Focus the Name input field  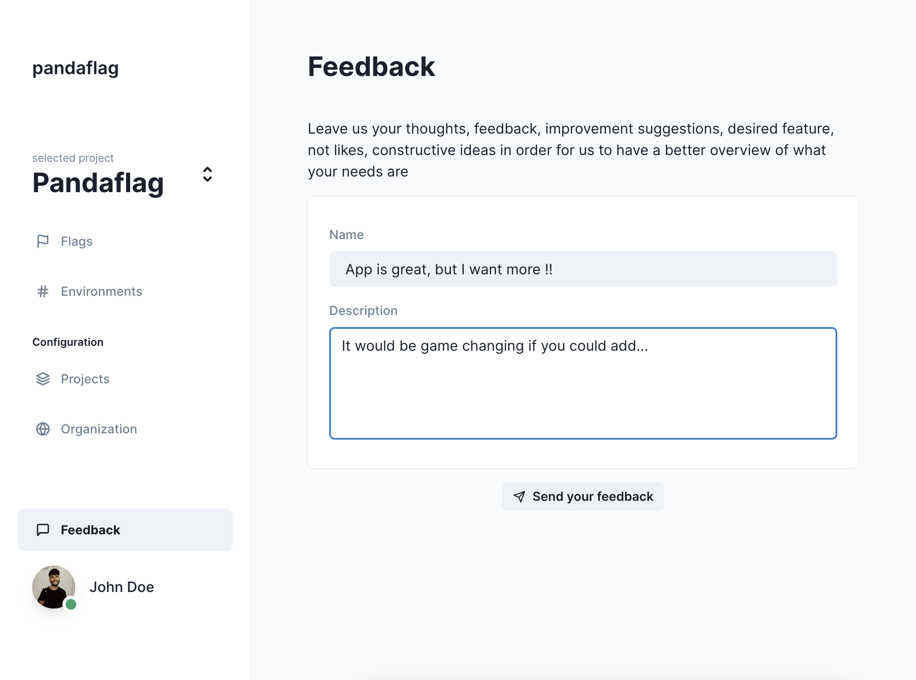pos(583,269)
